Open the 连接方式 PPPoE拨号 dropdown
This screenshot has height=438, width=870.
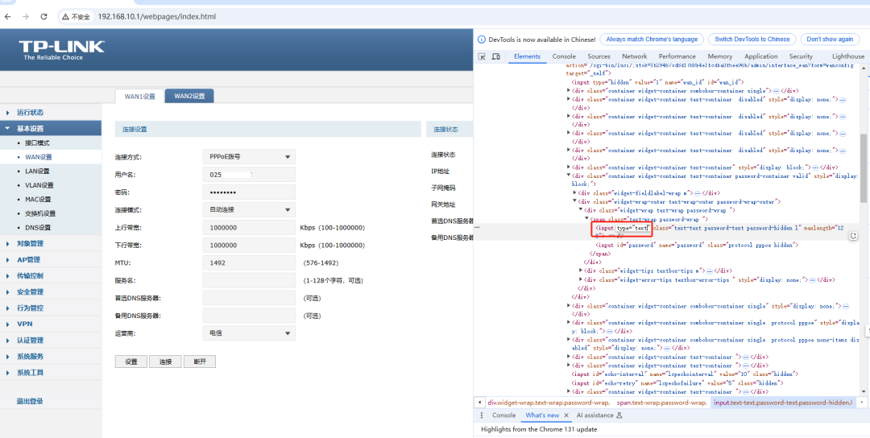point(247,157)
